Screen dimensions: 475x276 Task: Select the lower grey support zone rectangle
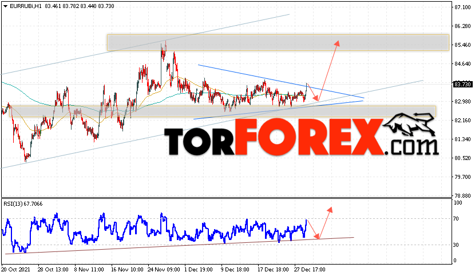click(x=223, y=111)
